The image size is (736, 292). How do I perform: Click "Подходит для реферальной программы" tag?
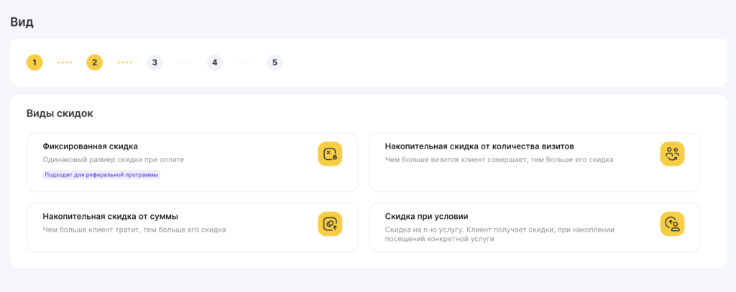[101, 174]
